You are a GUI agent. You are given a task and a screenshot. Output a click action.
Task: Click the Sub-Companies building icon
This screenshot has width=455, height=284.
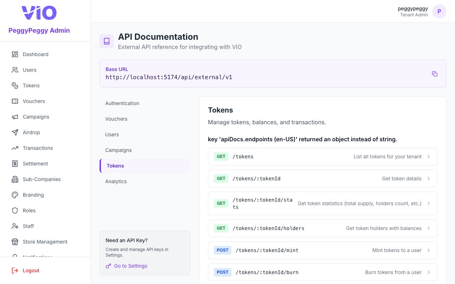click(15, 179)
